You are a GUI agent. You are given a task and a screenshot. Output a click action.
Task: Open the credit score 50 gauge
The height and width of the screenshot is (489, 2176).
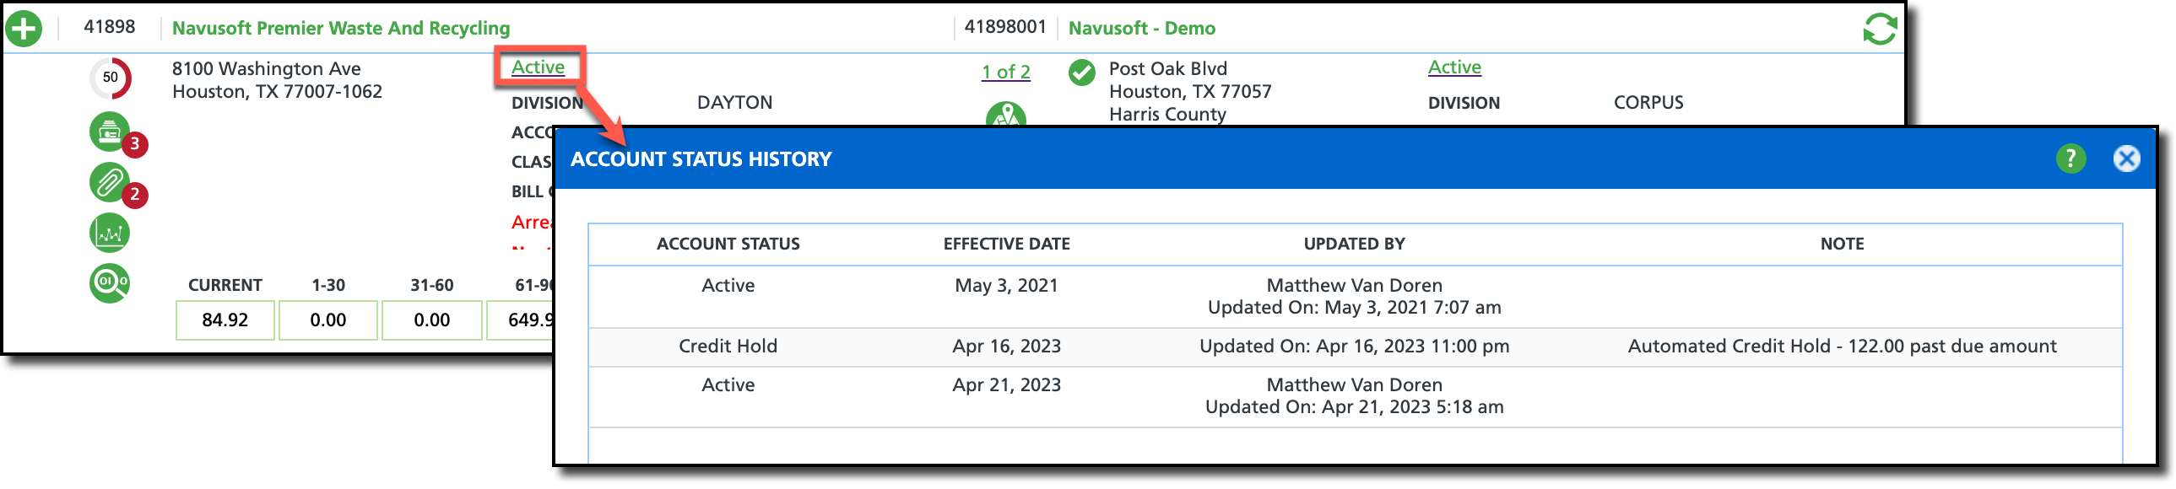click(x=111, y=78)
